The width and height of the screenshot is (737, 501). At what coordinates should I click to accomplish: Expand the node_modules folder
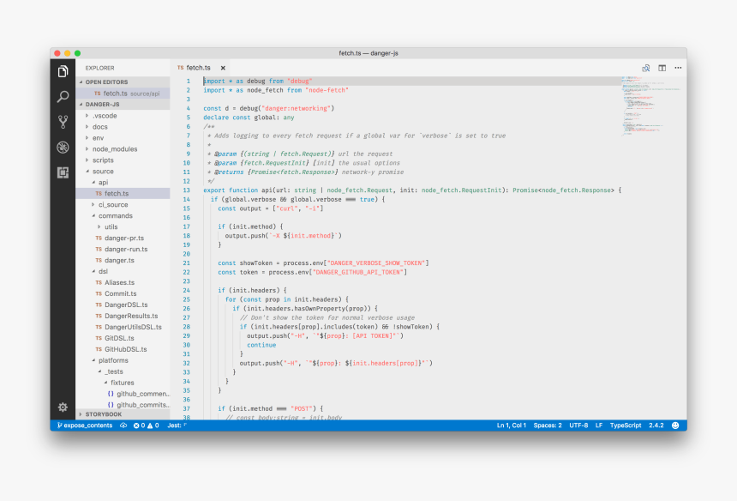(x=114, y=149)
